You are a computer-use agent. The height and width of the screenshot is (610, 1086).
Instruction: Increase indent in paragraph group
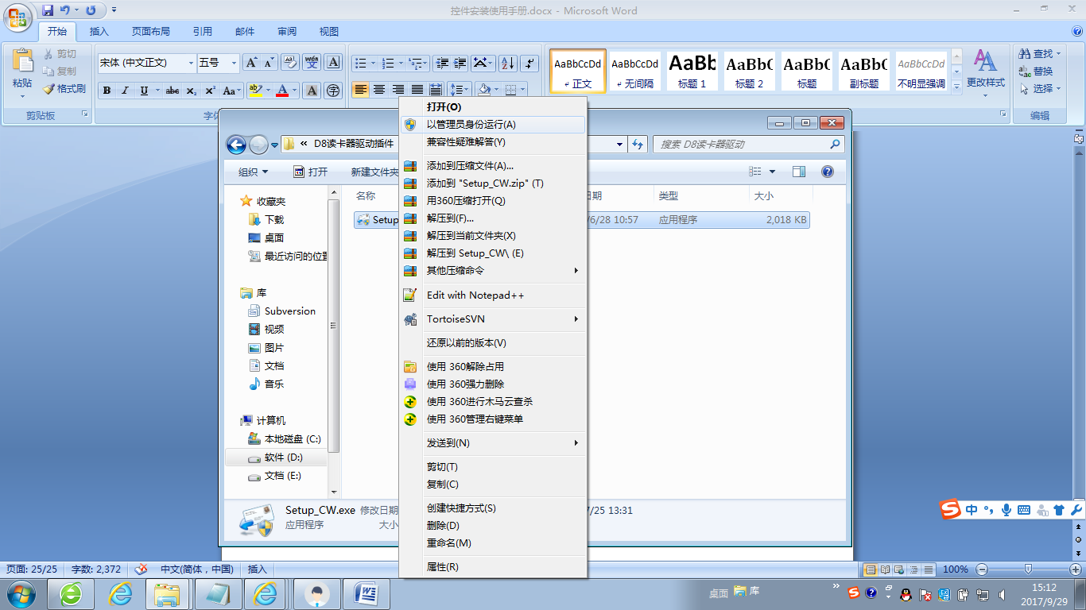coord(459,63)
